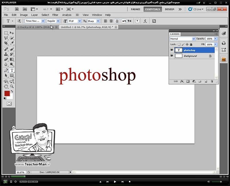
Task: Set left align text
Action: coord(106,21)
